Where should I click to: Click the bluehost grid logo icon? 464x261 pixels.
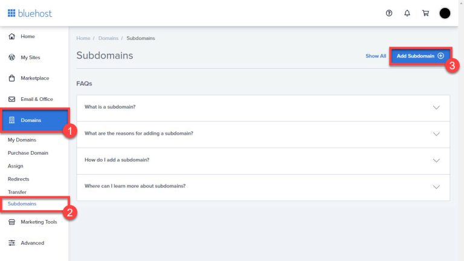(11, 13)
